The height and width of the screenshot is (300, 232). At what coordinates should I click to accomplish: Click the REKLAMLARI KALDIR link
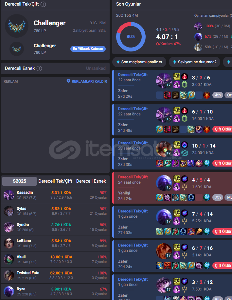pos(89,81)
